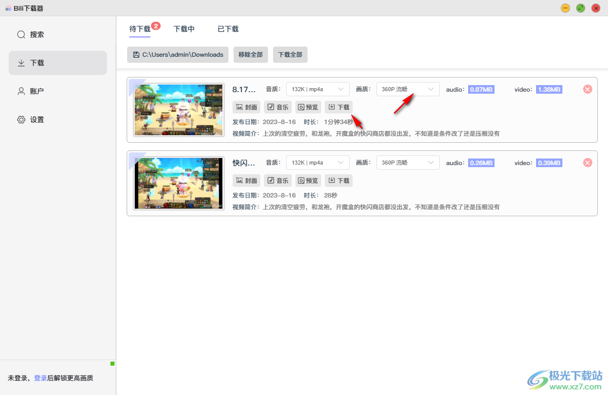
Task: Open 设置 settings in sidebar
Action: [x=58, y=120]
